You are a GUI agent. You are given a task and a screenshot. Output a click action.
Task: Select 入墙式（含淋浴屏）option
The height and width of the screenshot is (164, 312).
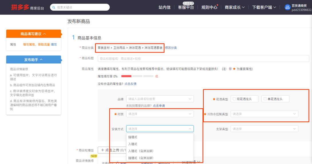click(x=160, y=151)
